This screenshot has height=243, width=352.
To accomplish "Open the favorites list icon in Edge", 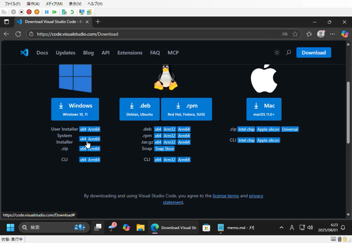I will pos(309,34).
